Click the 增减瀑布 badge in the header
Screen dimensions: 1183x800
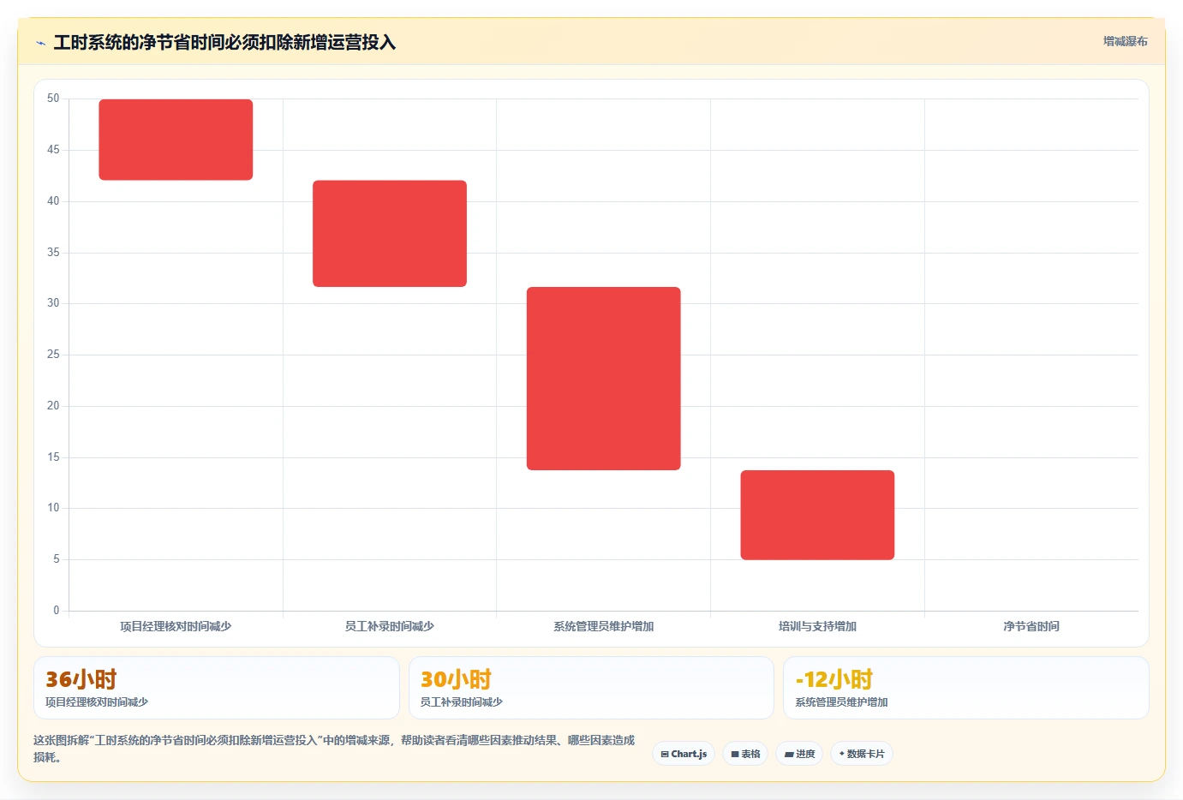point(1125,41)
